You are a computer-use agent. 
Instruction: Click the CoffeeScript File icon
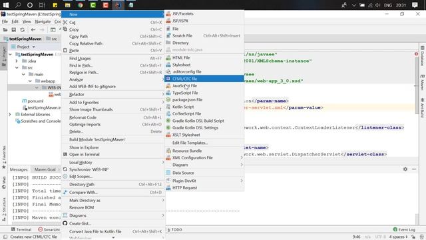pyautogui.click(x=168, y=114)
